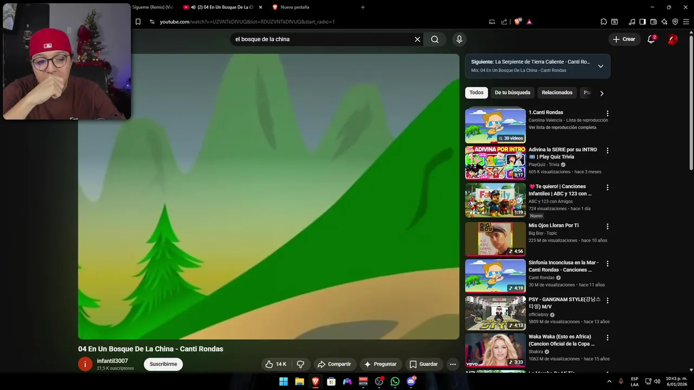Save video with Guardar button
694x390 pixels.
pos(423,364)
